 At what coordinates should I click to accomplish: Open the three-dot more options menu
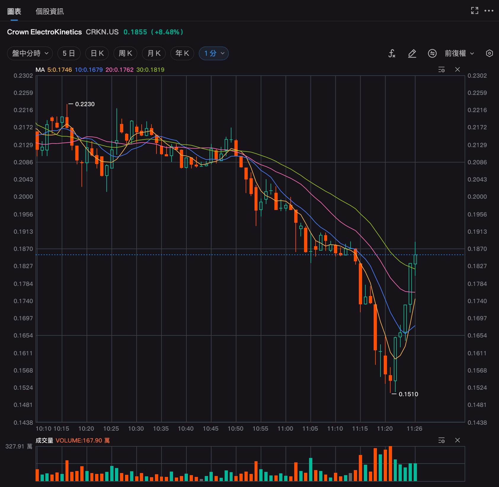pyautogui.click(x=489, y=11)
